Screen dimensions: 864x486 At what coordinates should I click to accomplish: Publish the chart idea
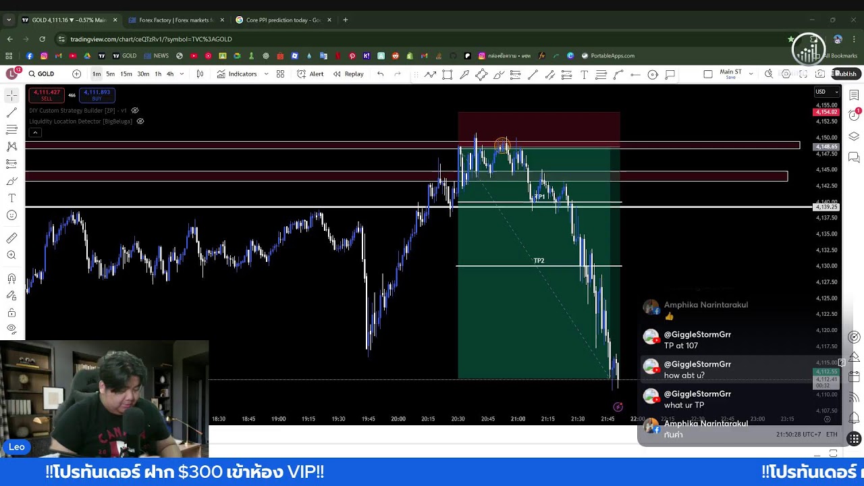pyautogui.click(x=845, y=74)
